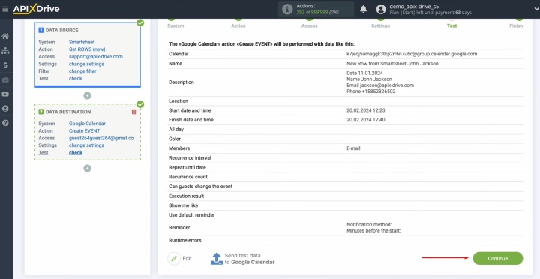
Task: Click the Edit pencil icon
Action: coord(174,258)
